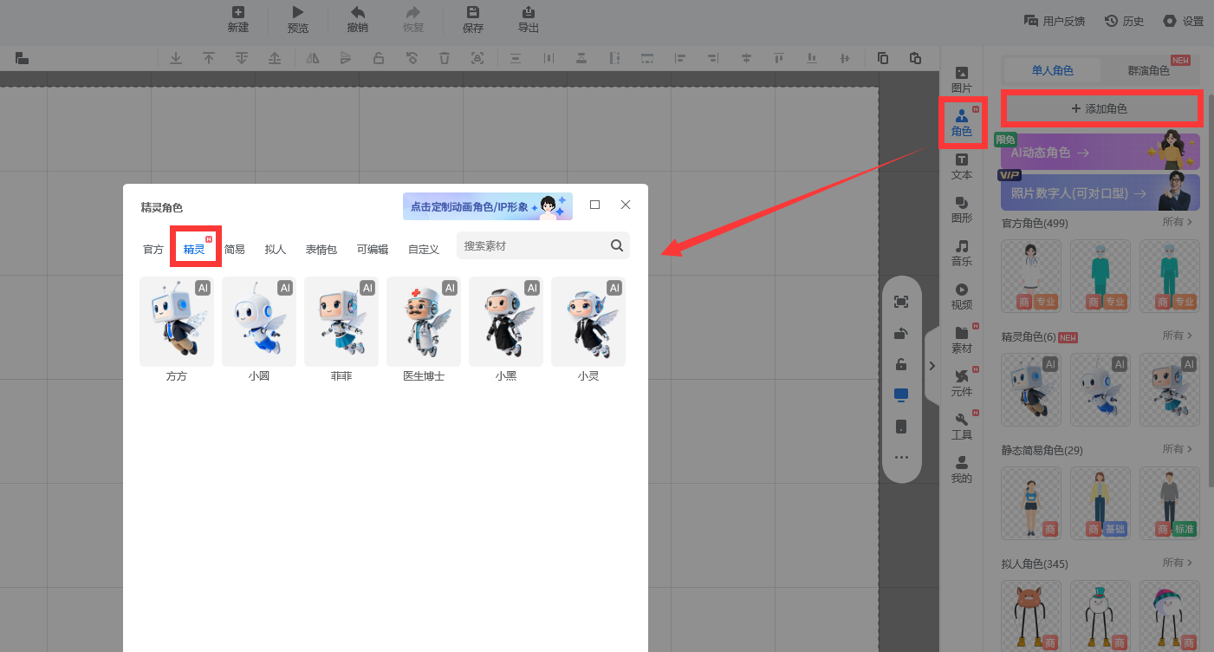Click the trash delete icon in toolbar
Screen dimensions: 1214x652
445,58
